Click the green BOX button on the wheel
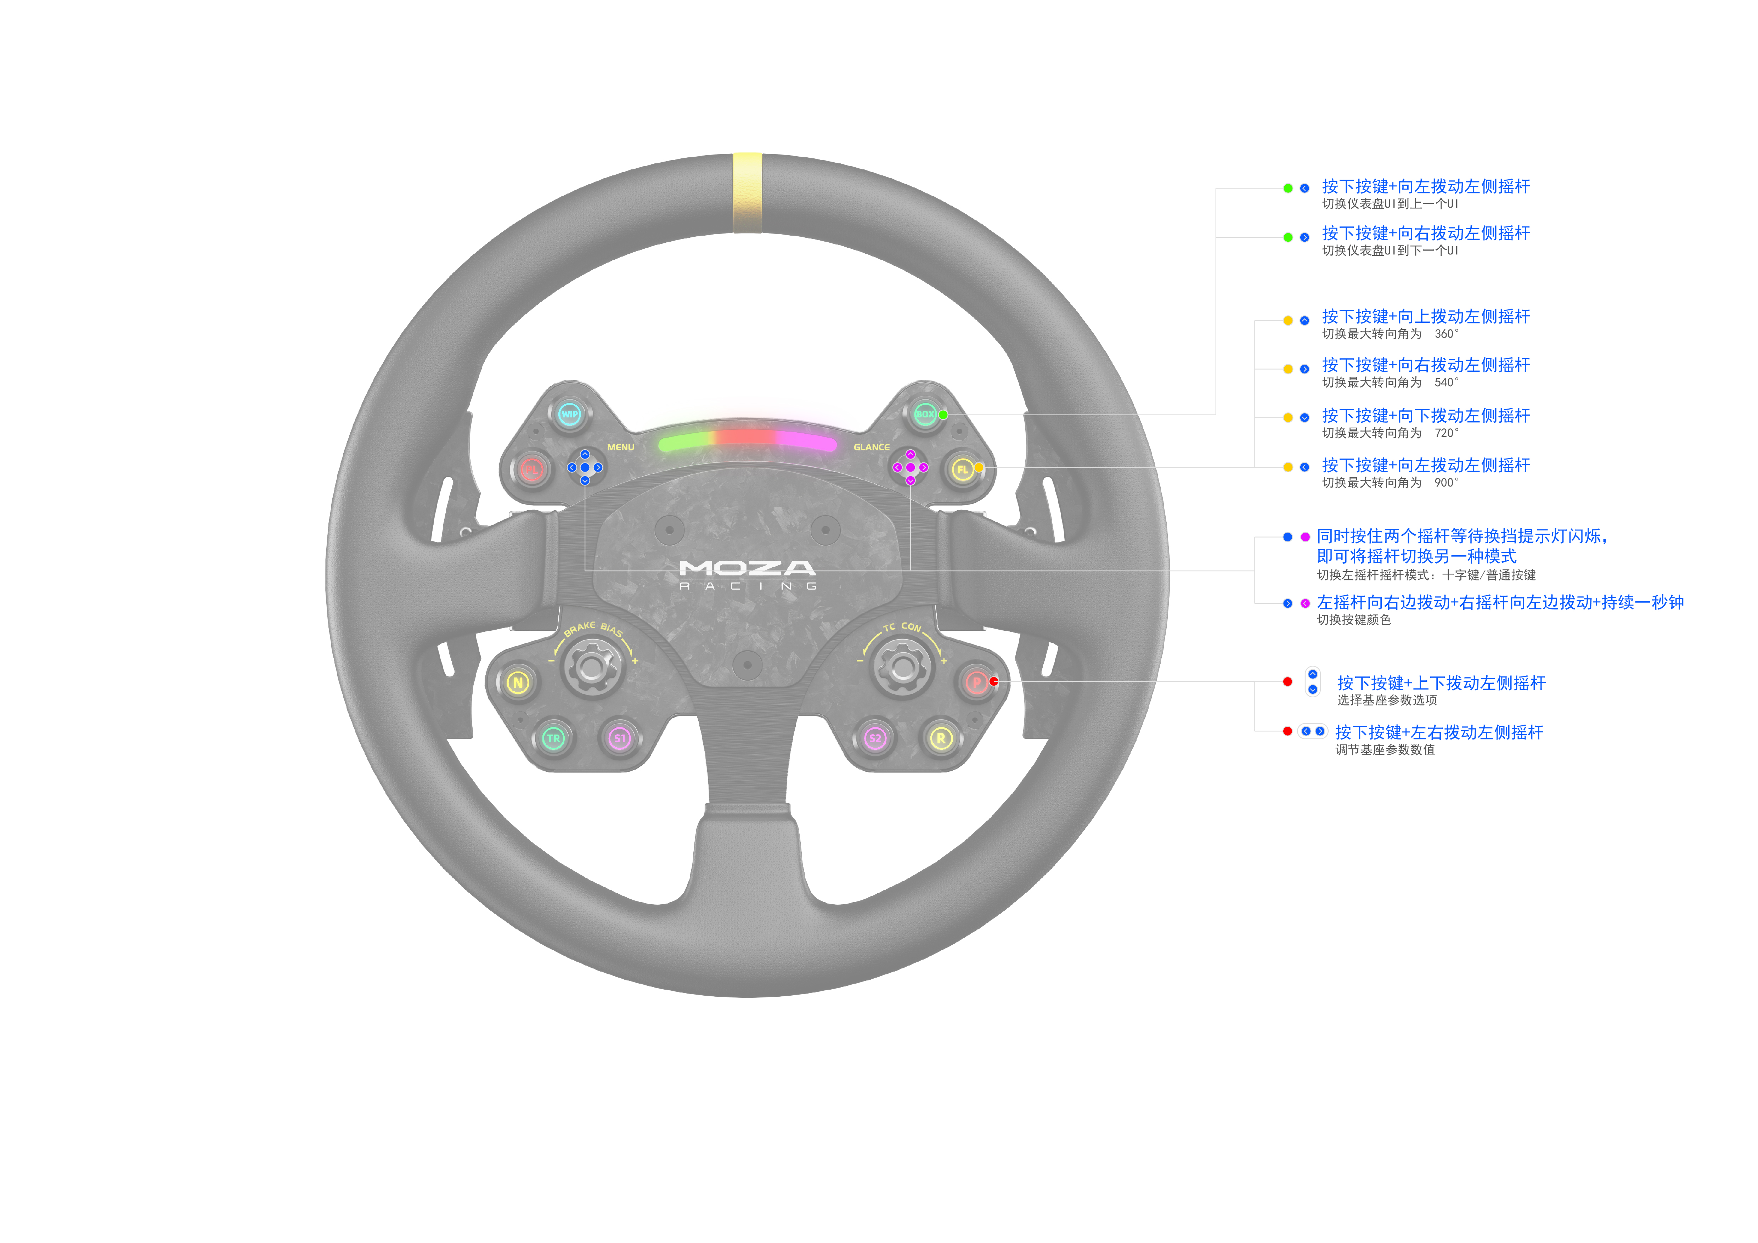Image resolution: width=1758 pixels, height=1243 pixels. pyautogui.click(x=925, y=414)
